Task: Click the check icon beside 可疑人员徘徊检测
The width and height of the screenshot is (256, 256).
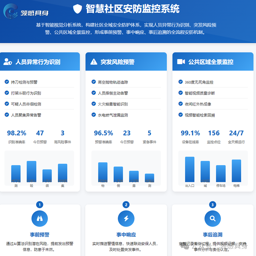Action: 7,104
